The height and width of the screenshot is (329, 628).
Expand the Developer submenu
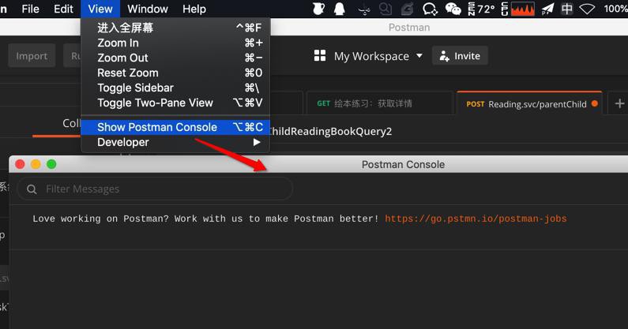(175, 143)
